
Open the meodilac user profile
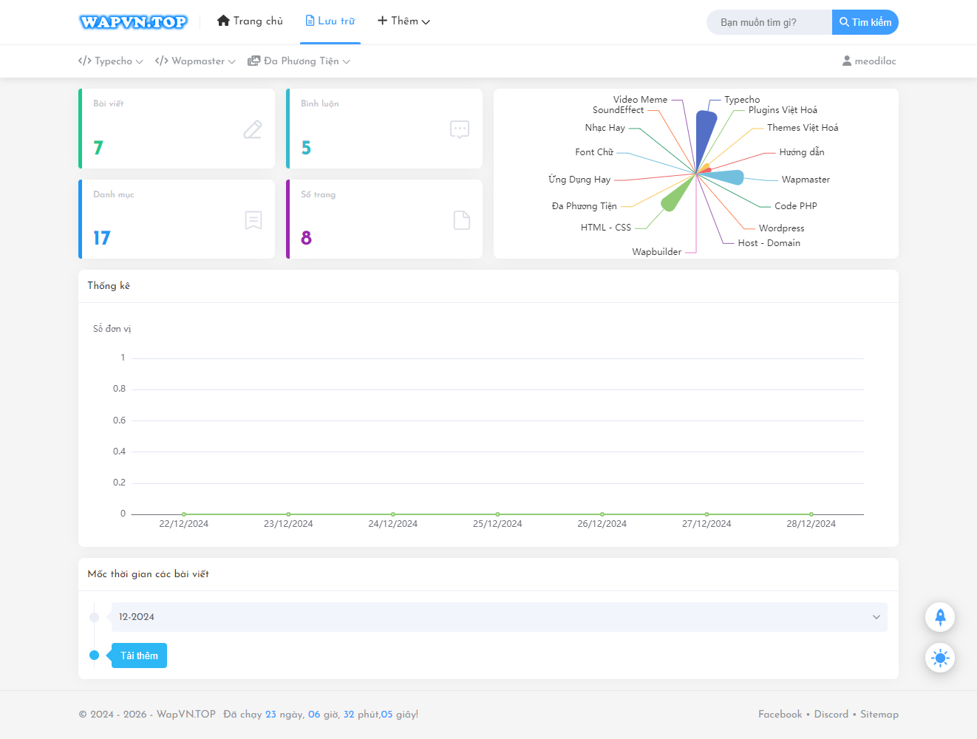click(869, 61)
